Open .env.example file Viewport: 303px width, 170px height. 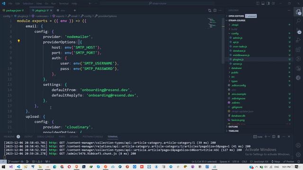coord(239,94)
